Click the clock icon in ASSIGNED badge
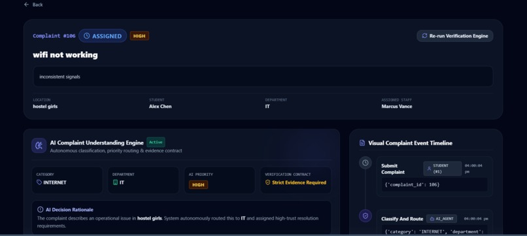527x236 pixels. tap(87, 36)
